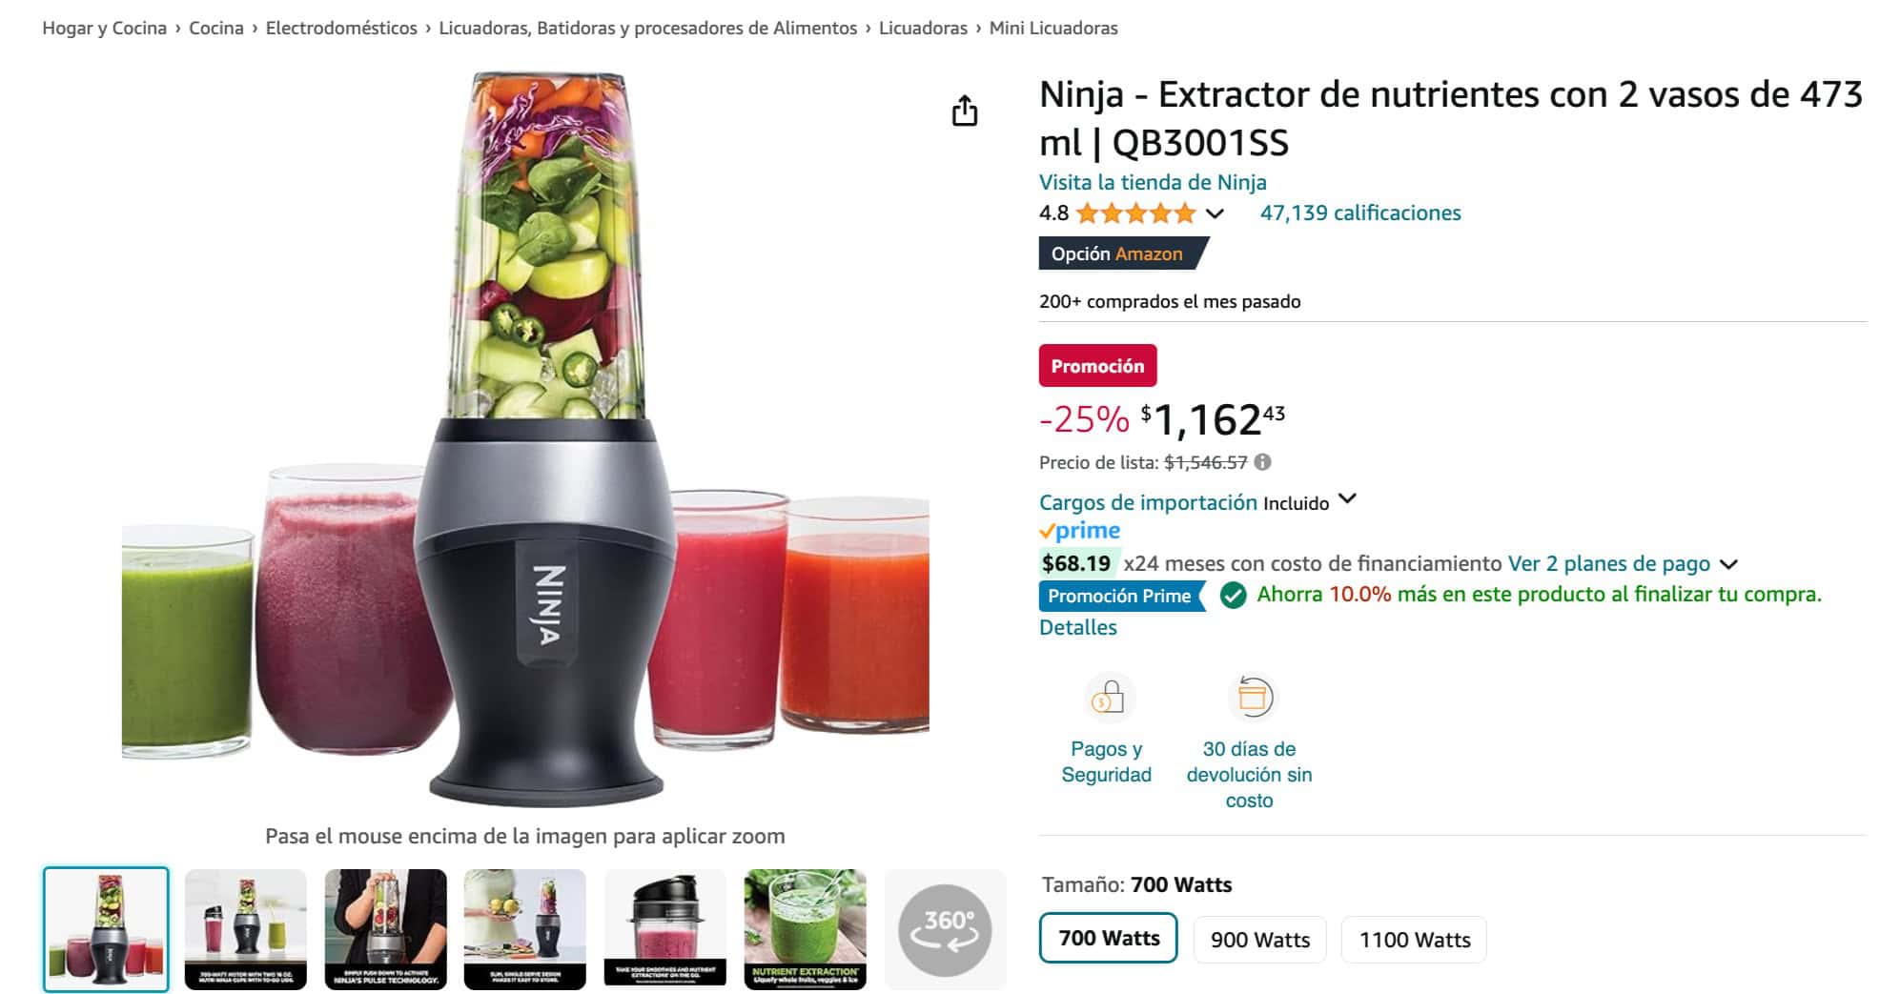Screen dimensions: 1880x994
Task: Click the info icon next to list price
Action: point(1262,462)
